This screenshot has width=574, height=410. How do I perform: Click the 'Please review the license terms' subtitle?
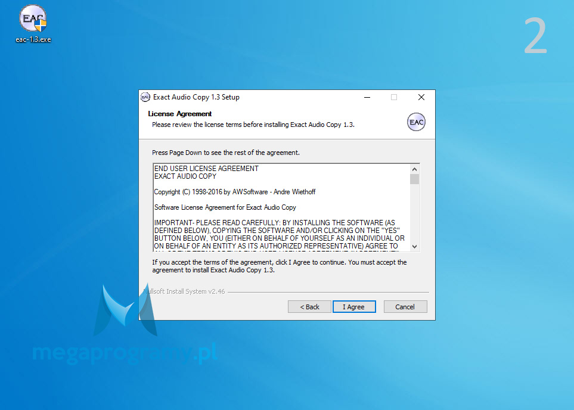253,125
